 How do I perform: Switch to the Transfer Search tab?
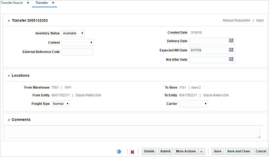tap(12, 3)
